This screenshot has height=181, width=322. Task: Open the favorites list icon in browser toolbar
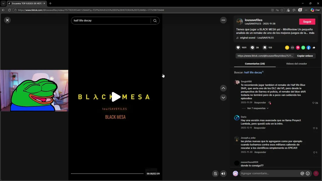pyautogui.click(x=294, y=10)
